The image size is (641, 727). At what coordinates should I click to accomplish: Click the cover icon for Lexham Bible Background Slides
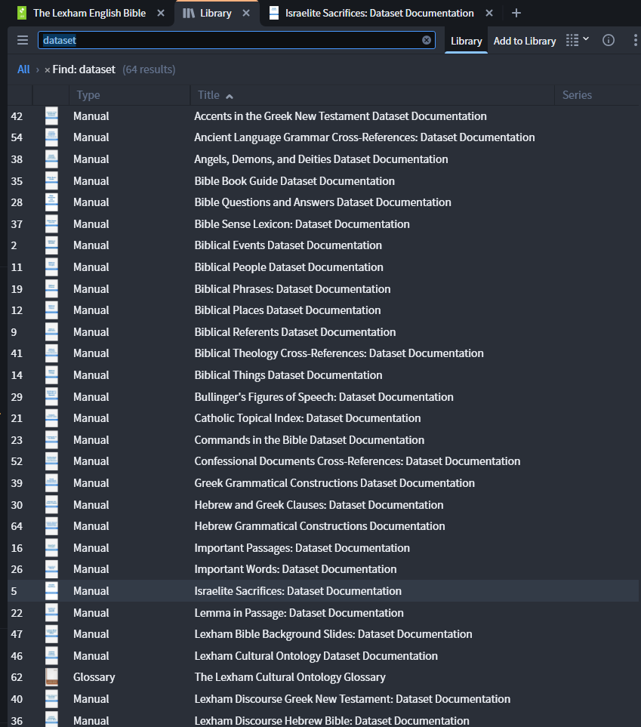pos(51,634)
